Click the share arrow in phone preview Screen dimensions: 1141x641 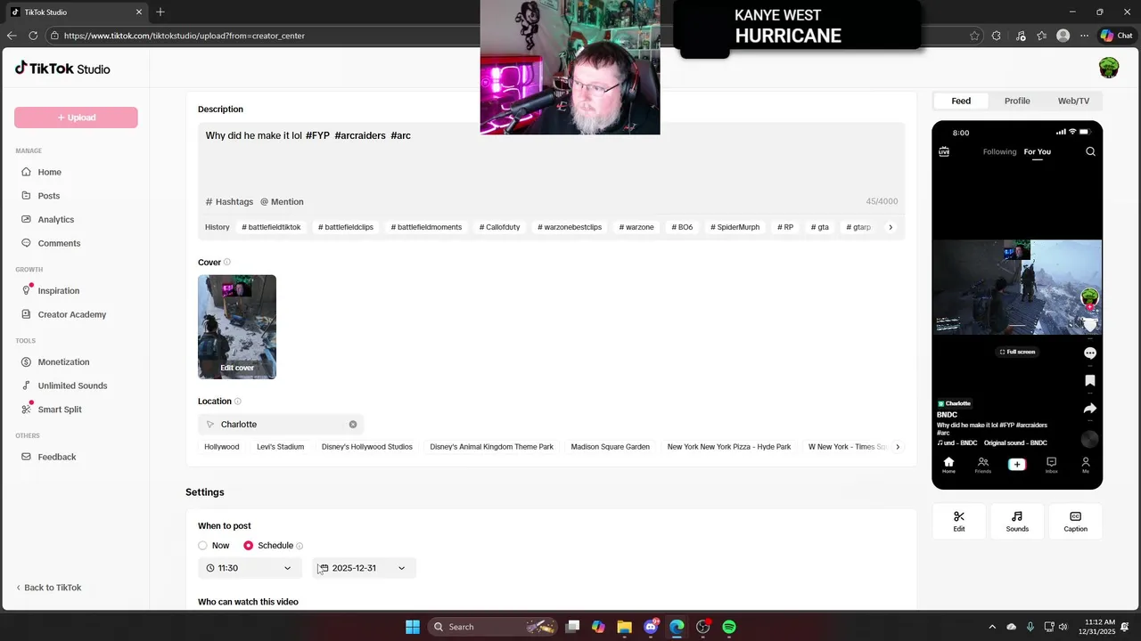pyautogui.click(x=1089, y=409)
